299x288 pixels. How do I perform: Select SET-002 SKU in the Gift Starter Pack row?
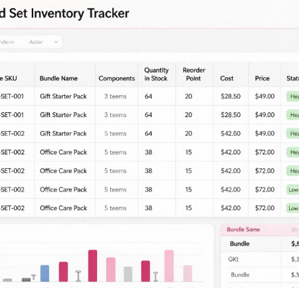tap(12, 134)
